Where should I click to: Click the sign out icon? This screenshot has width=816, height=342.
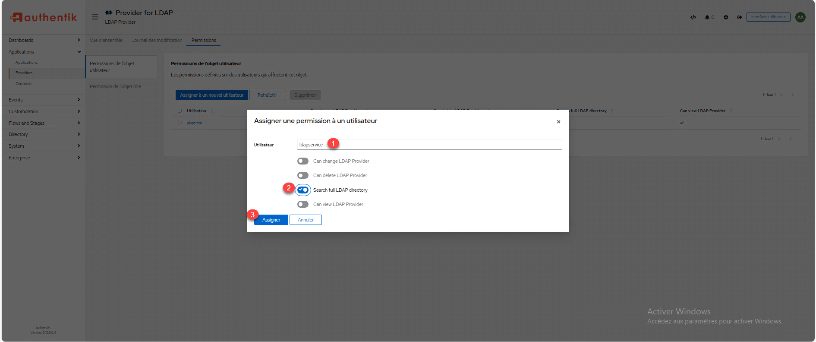[x=739, y=17]
